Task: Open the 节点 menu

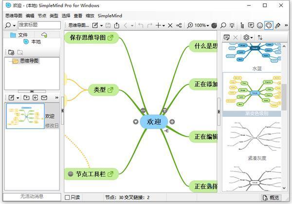Action: [x=42, y=16]
